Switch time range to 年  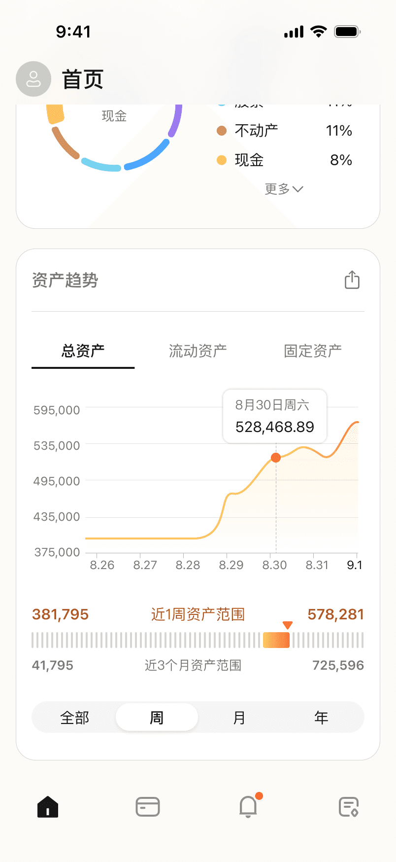click(x=321, y=718)
